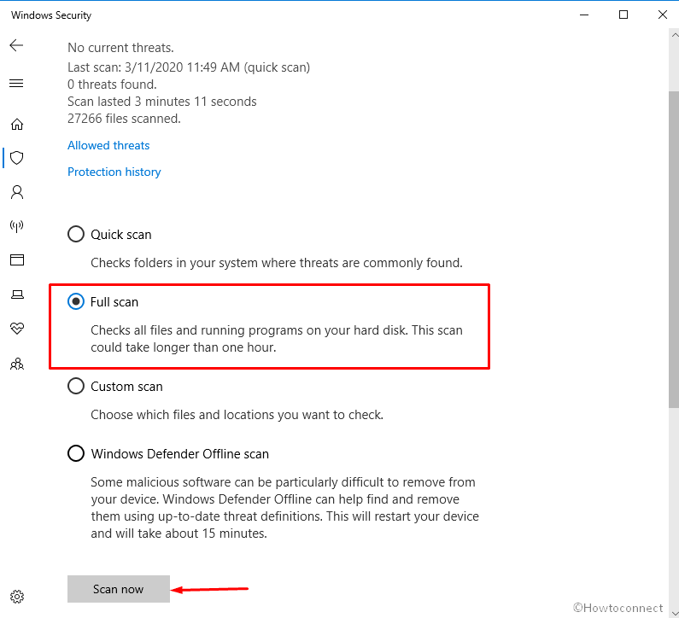Open Firewall & network protection icon
Screen dimensions: 679x618
coord(17,226)
